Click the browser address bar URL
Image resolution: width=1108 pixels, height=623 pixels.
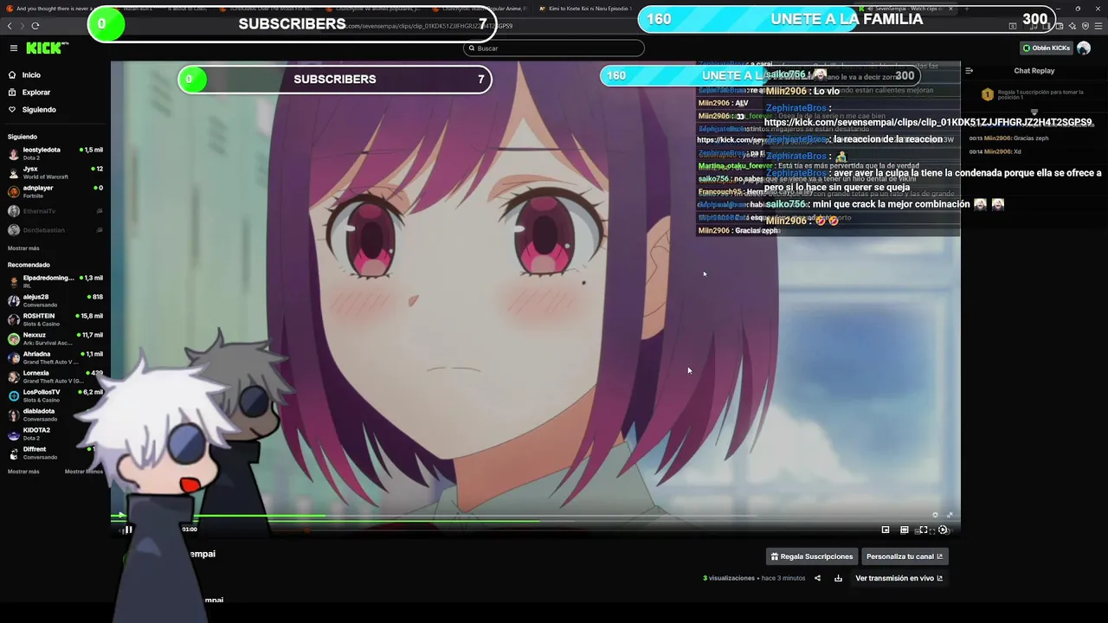428,26
